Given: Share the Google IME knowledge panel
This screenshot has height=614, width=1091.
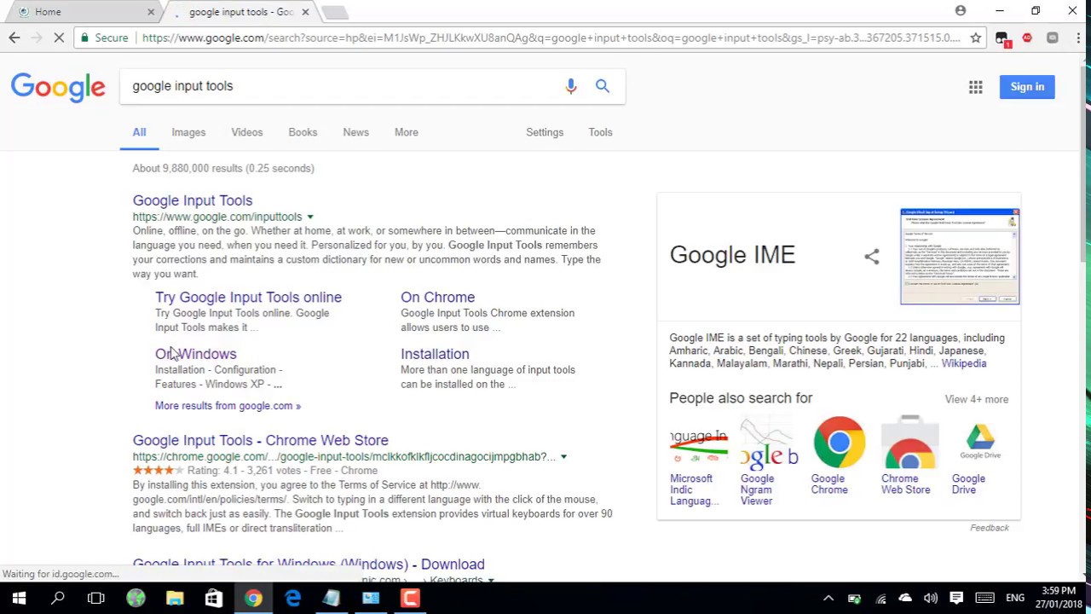Looking at the screenshot, I should (871, 256).
